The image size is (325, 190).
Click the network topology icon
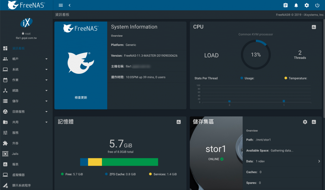click(x=5, y=91)
